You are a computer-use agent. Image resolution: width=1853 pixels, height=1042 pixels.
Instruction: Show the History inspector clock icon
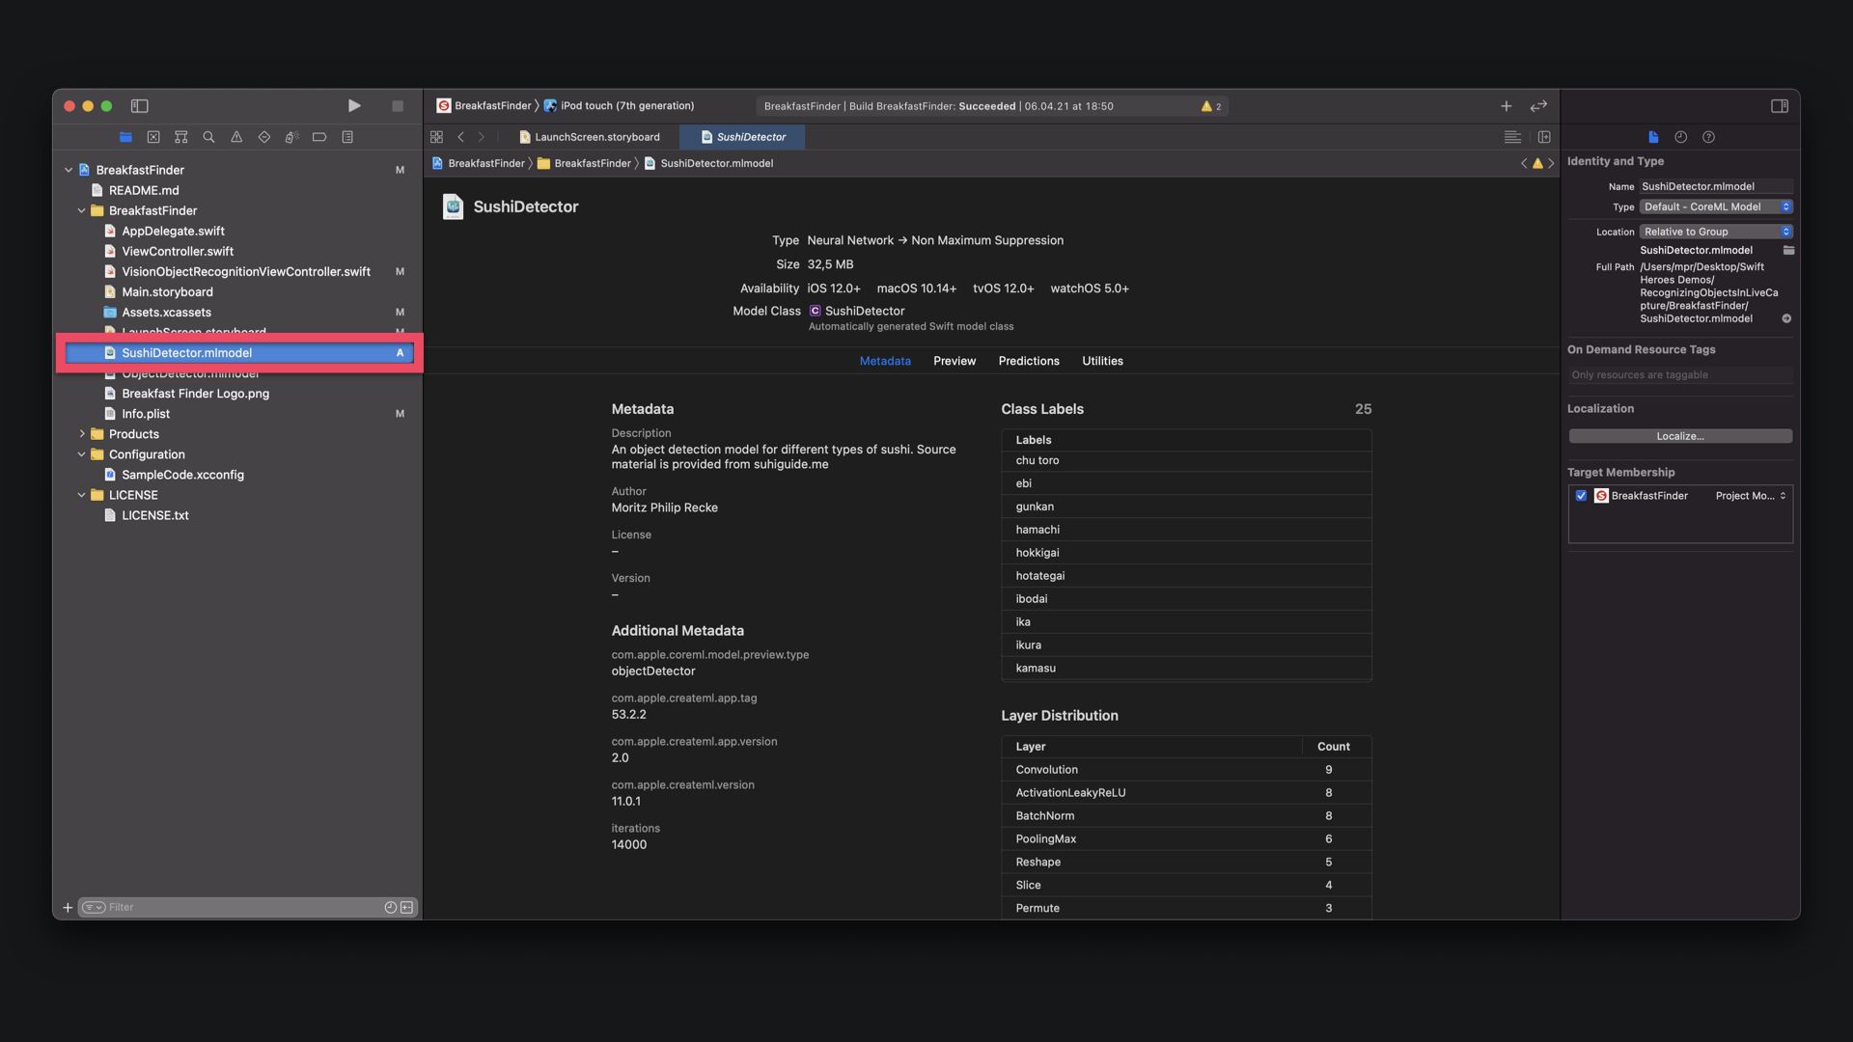[x=1680, y=137]
